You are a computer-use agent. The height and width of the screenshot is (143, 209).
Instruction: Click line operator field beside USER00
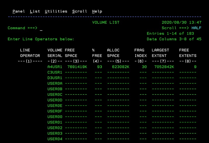30,117
